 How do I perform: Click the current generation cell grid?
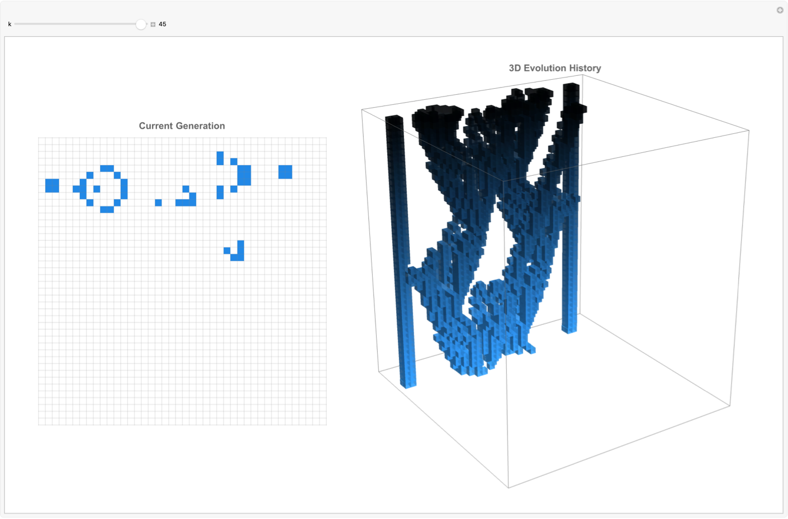182,281
